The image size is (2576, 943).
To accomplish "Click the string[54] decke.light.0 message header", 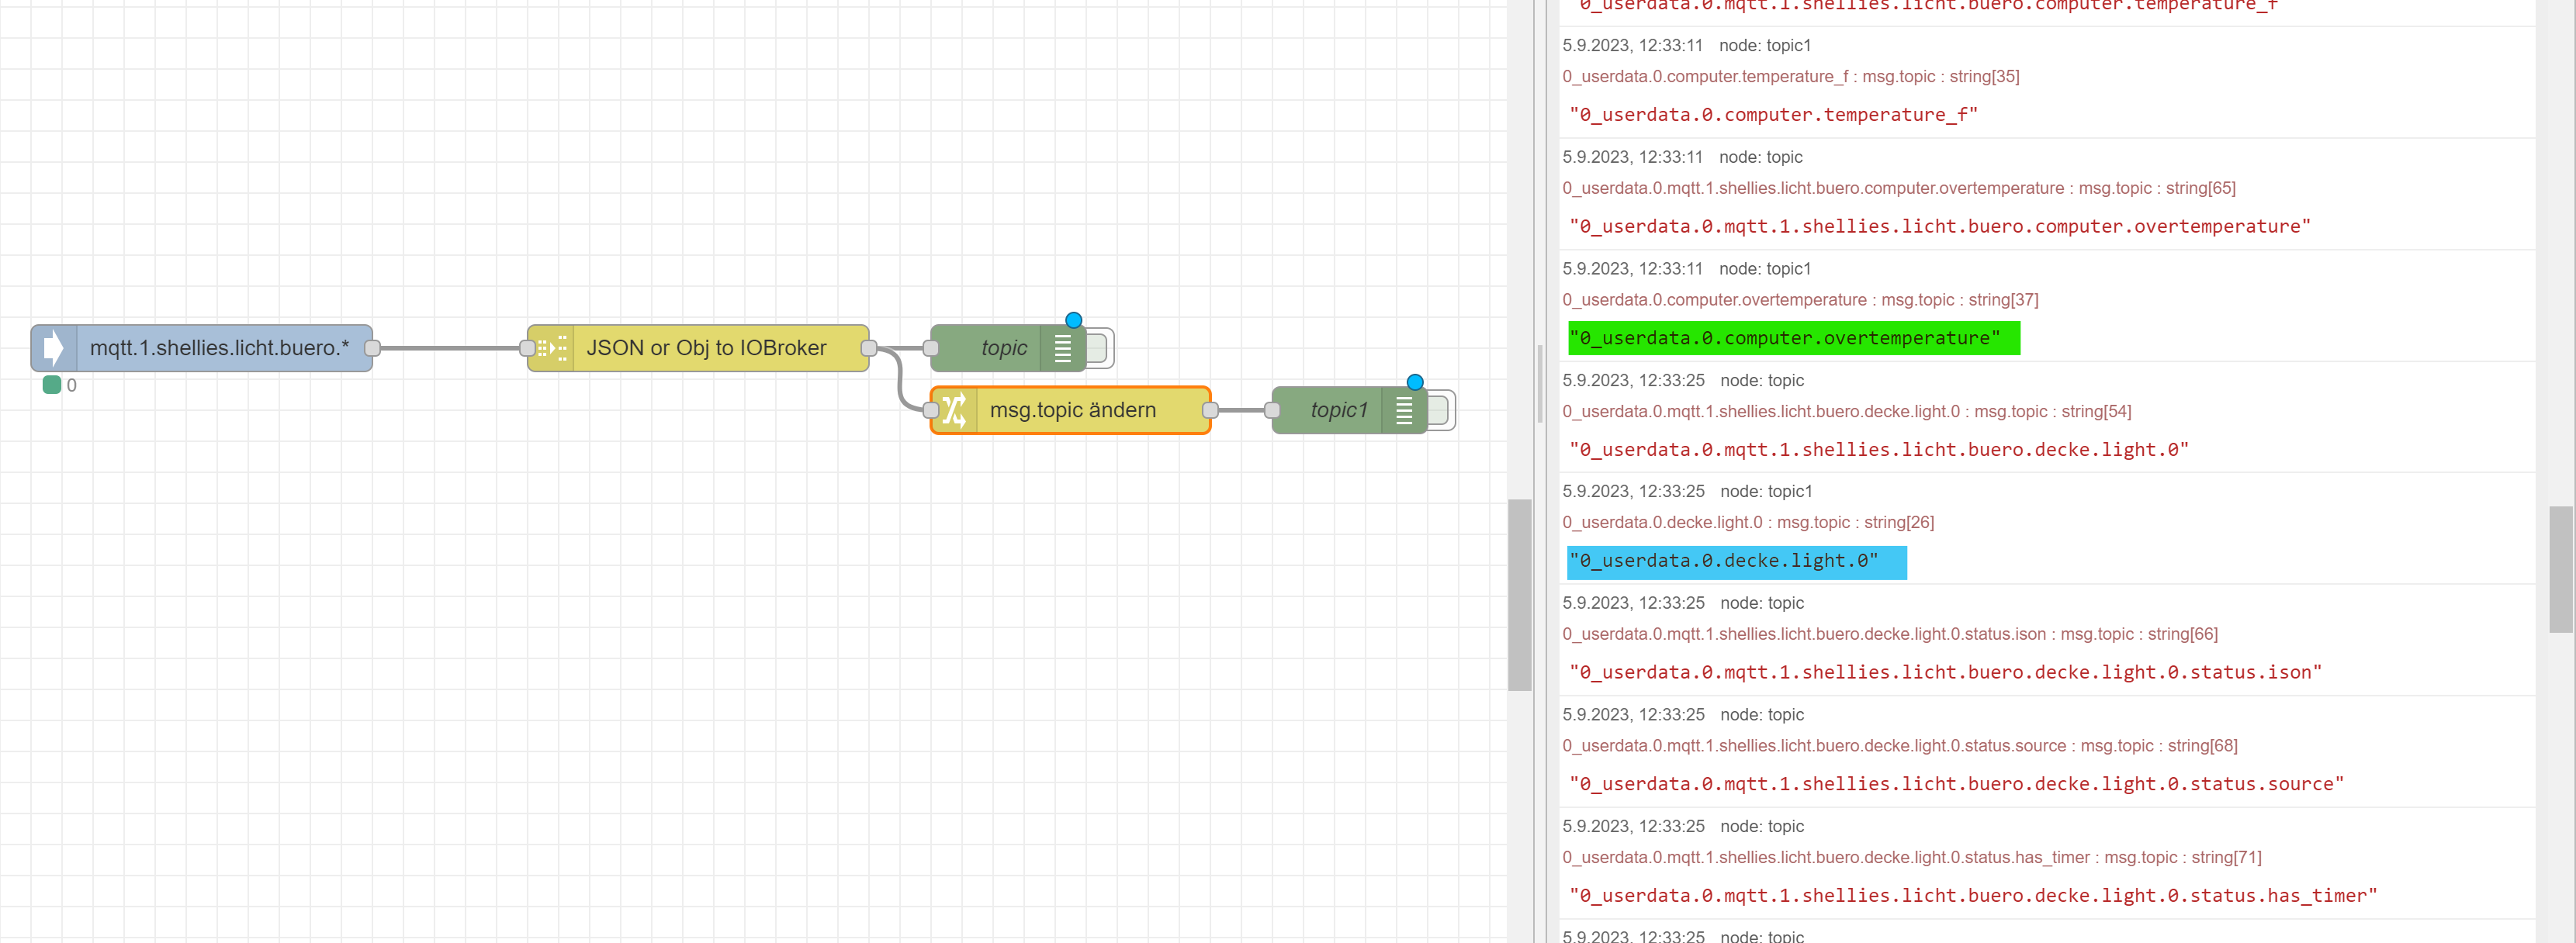I will [1847, 411].
